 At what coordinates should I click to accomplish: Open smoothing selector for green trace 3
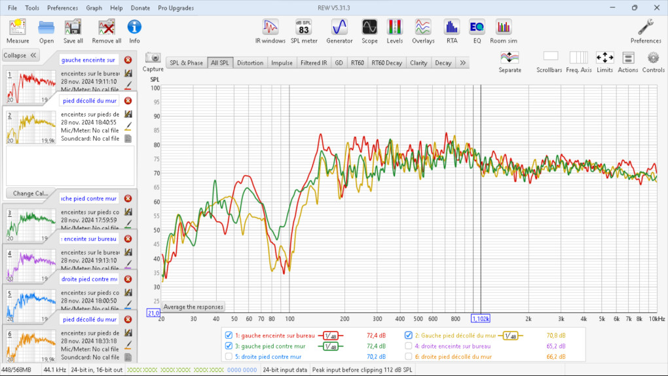pos(331,347)
